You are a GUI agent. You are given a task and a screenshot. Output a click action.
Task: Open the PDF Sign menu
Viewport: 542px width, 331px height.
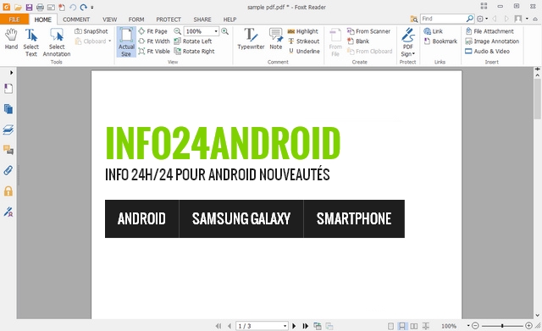(x=408, y=42)
